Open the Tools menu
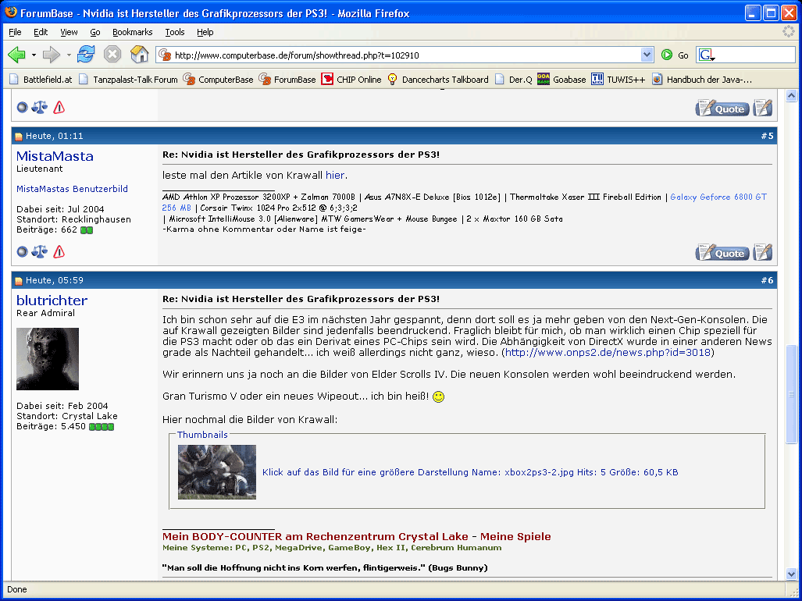This screenshot has height=601, width=802. (174, 32)
